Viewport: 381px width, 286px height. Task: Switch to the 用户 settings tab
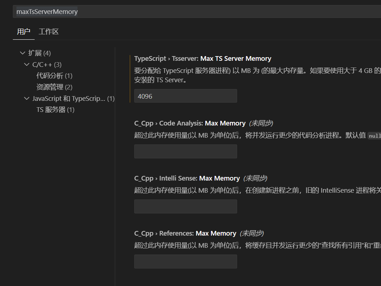(24, 31)
